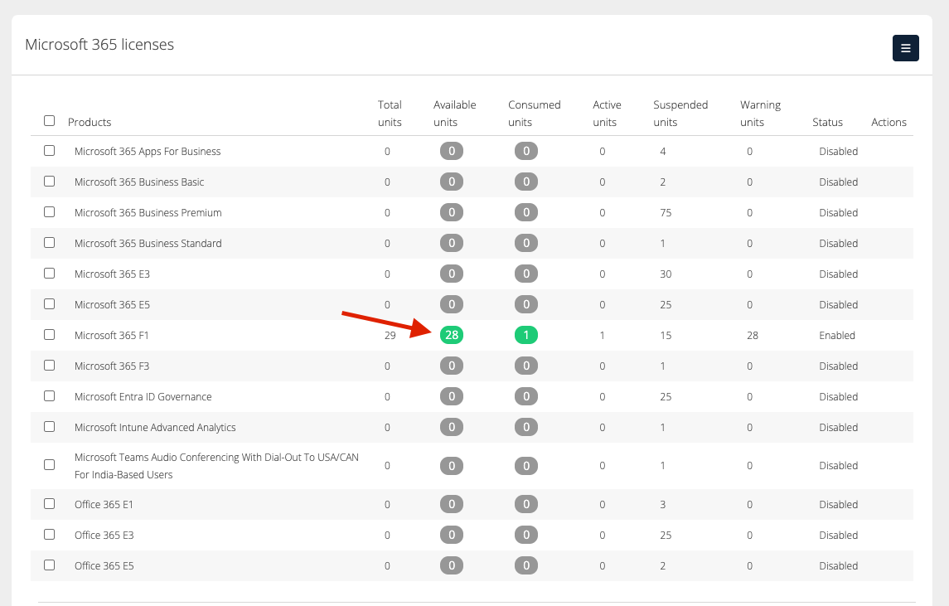The image size is (949, 606).
Task: Check the Microsoft 365 F1 row checkbox
Action: (49, 335)
